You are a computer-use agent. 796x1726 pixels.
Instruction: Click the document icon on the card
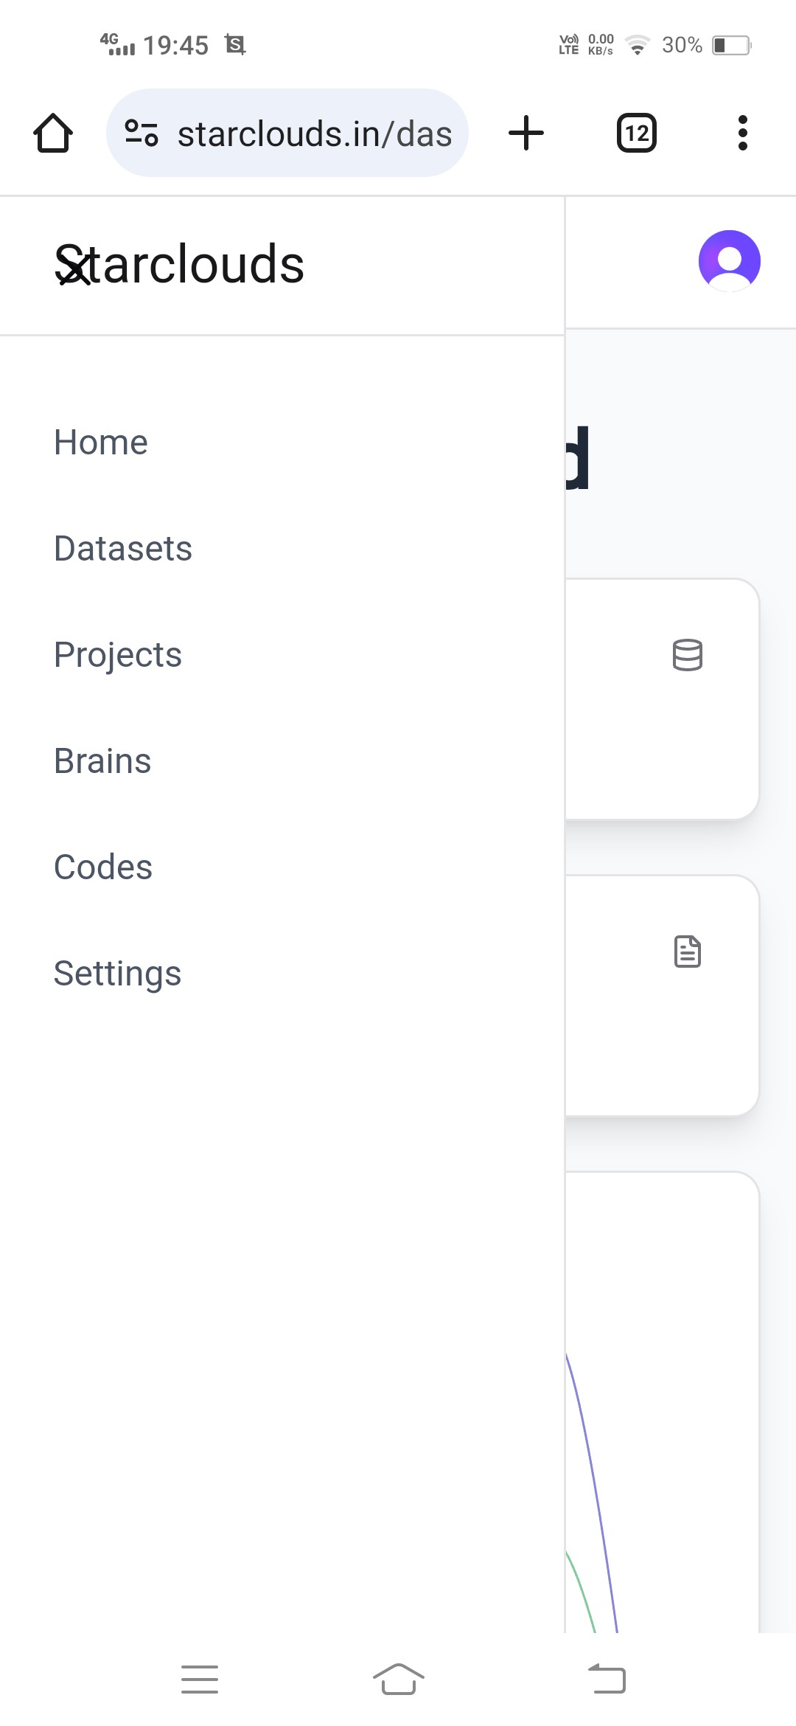[687, 952]
